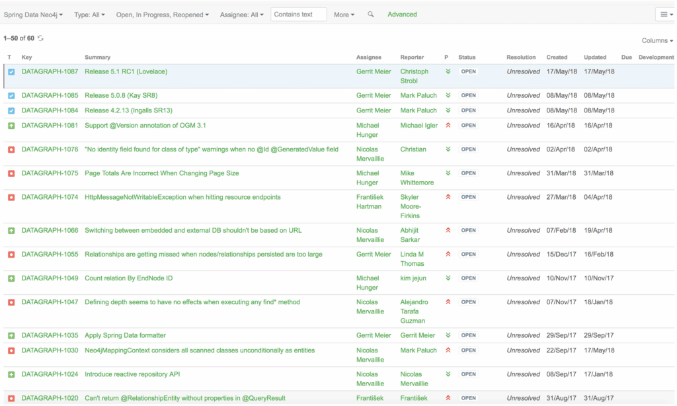Open Support @Version annotation of OGM 3.1

click(145, 126)
